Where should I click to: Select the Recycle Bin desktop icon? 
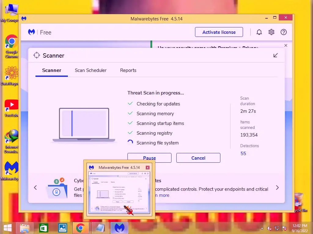[x=300, y=202]
